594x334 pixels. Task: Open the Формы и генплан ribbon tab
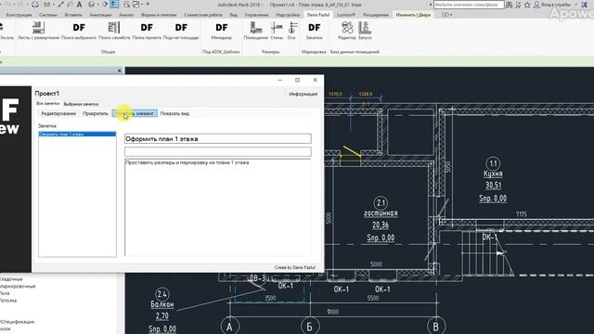point(159,15)
